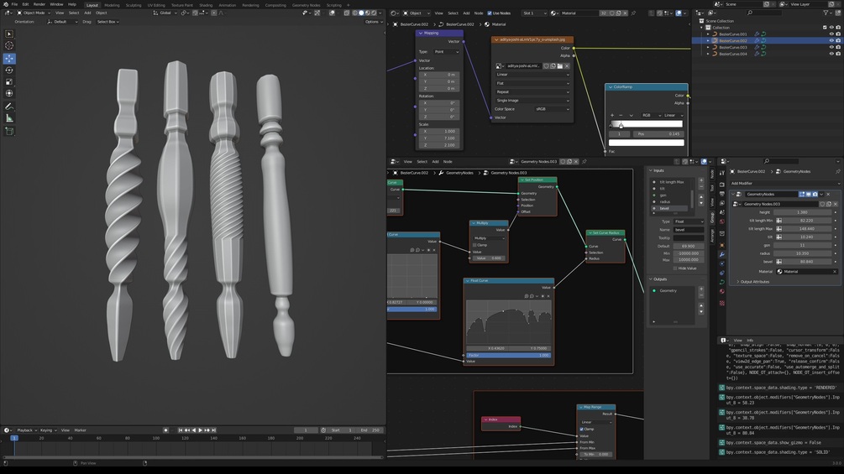
Task: Select the Add Cube tool
Action: pyautogui.click(x=9, y=131)
